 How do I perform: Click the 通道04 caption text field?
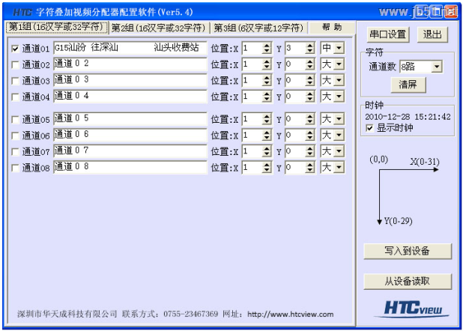click(130, 97)
